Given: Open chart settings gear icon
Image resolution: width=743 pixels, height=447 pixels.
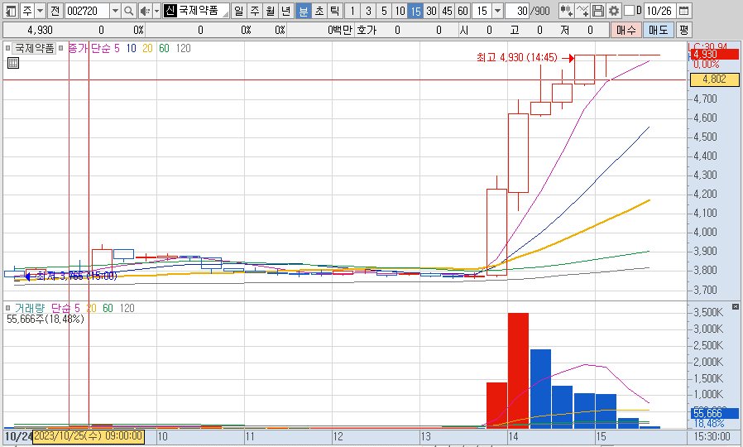Looking at the screenshot, I should (x=614, y=11).
